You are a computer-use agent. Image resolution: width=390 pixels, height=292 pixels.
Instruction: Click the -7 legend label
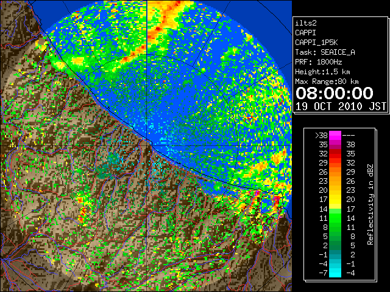[323, 273]
